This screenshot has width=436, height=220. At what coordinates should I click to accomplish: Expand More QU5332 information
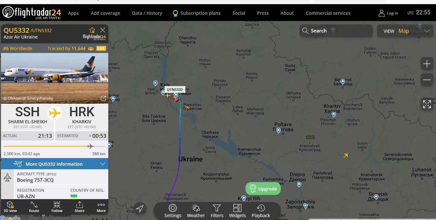tap(55, 164)
